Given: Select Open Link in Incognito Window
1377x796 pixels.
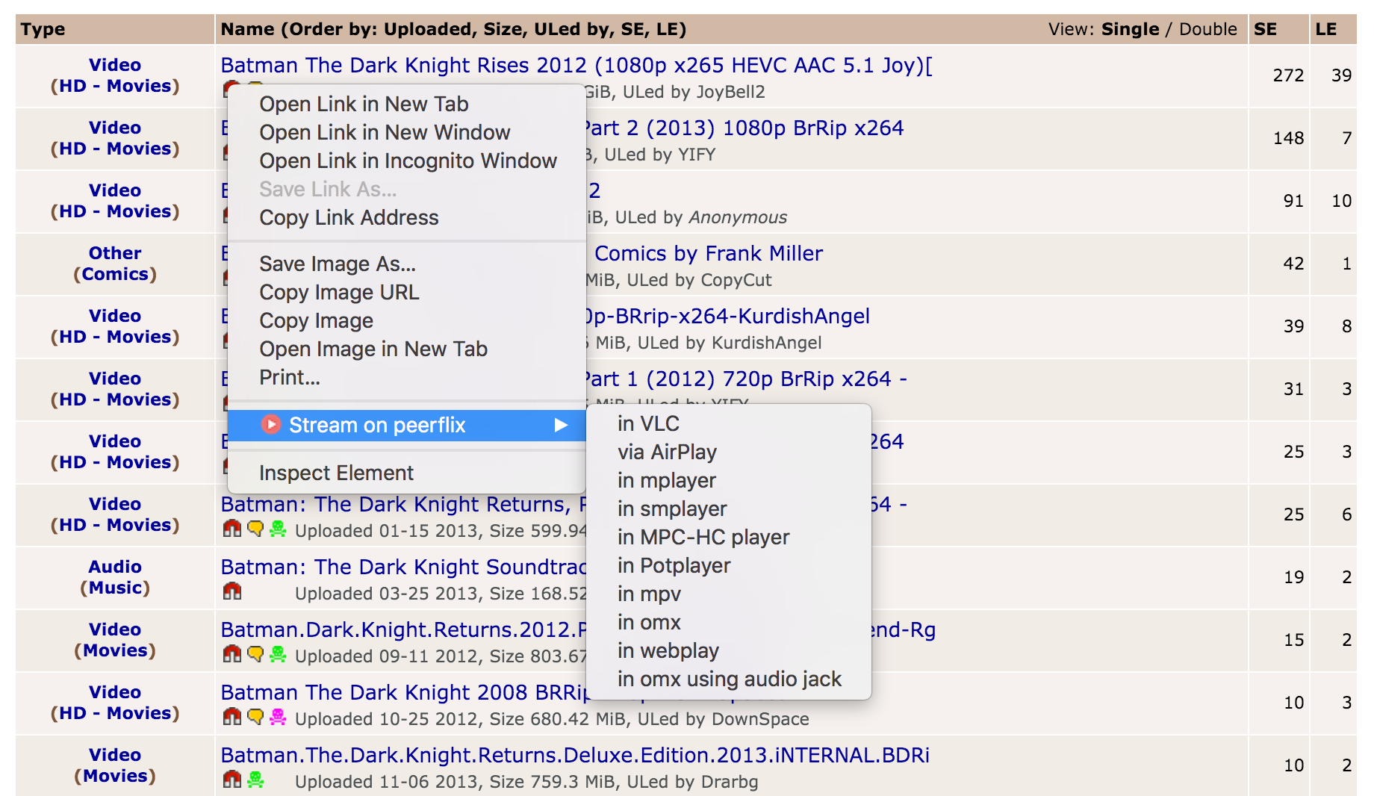Looking at the screenshot, I should 407,161.
